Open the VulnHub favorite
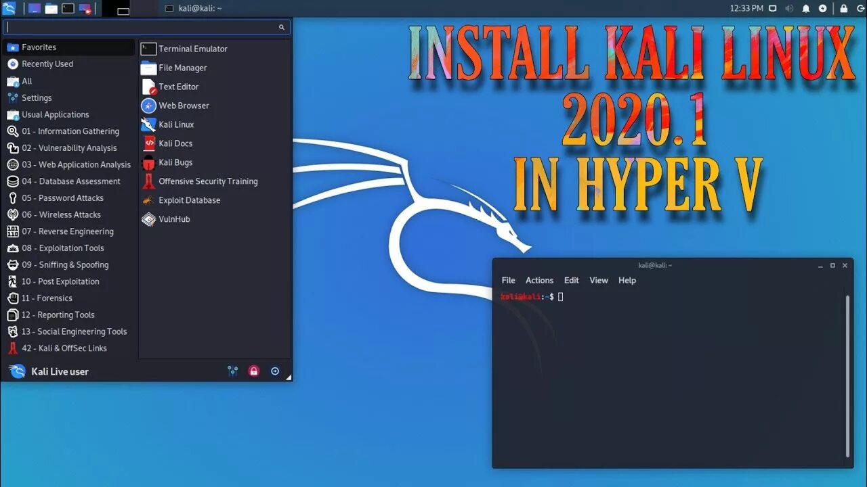867x487 pixels. [215, 219]
